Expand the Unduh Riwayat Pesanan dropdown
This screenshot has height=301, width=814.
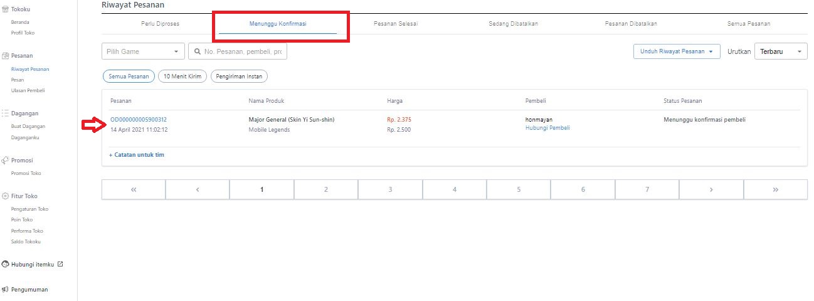(x=677, y=51)
